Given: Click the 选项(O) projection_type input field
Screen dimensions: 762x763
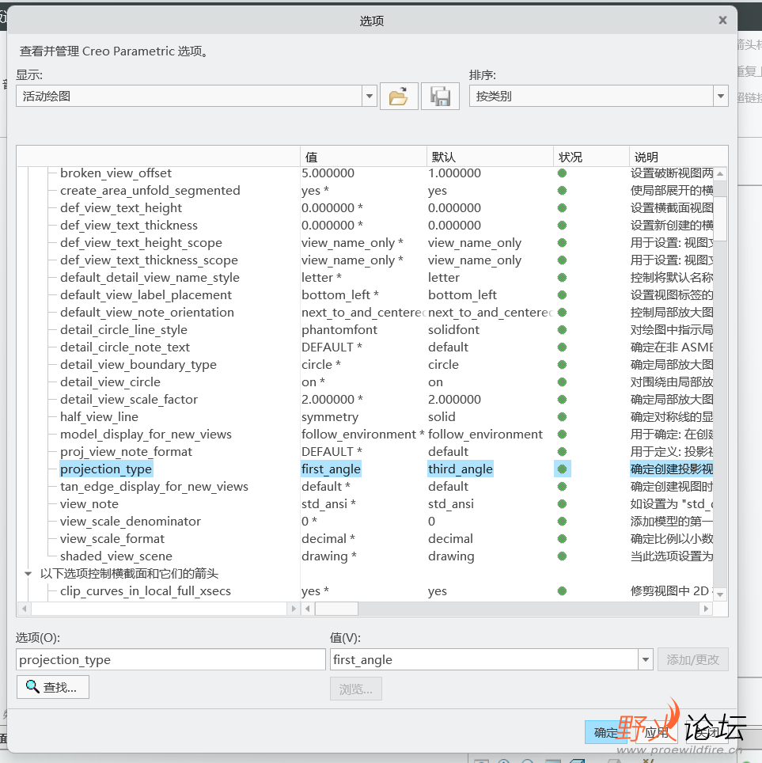Looking at the screenshot, I should [171, 660].
